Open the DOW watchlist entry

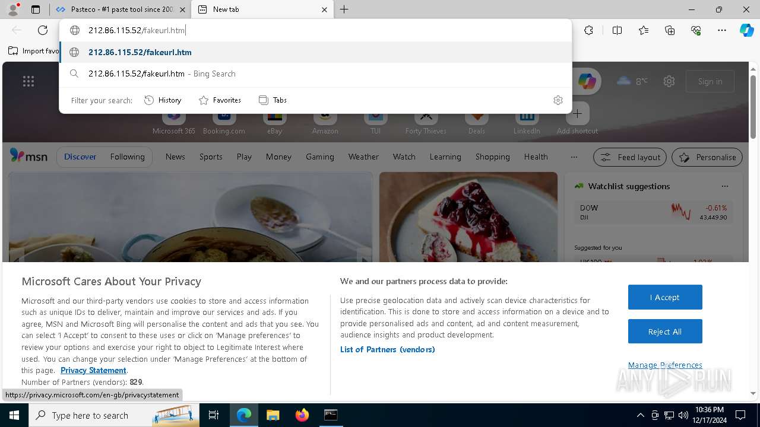coord(653,212)
